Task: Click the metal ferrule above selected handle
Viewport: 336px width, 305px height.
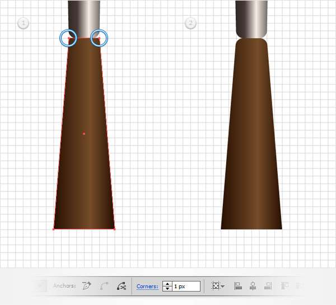Action: [x=84, y=19]
